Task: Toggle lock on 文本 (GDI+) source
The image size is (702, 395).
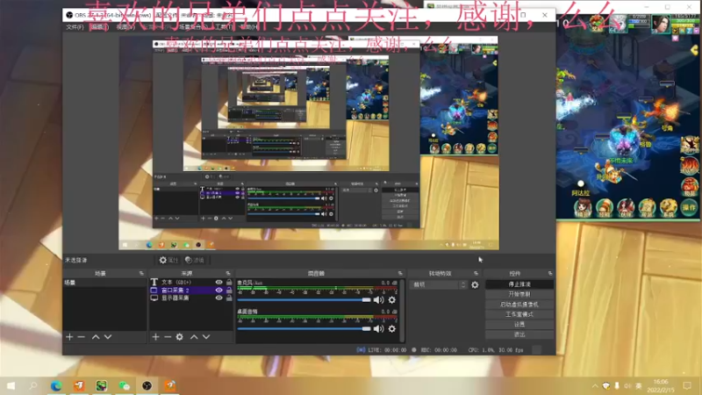Action: click(x=229, y=282)
